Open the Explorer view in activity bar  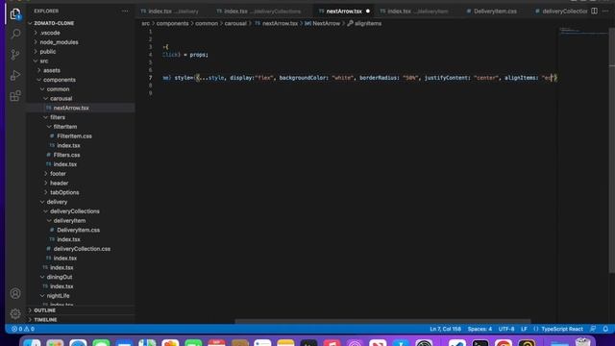[15, 13]
